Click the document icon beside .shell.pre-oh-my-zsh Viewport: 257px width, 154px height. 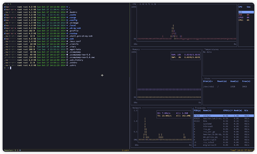(67, 36)
